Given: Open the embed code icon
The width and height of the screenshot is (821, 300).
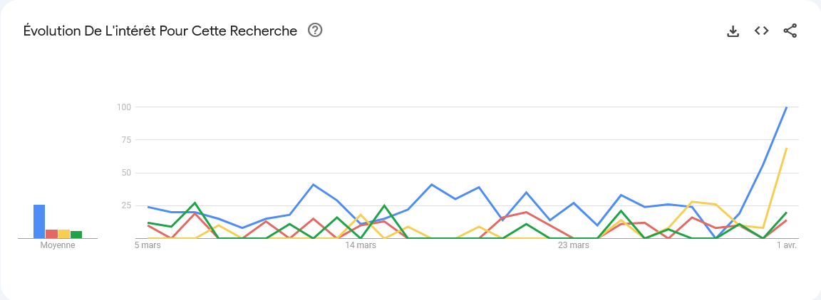Looking at the screenshot, I should click(x=761, y=31).
